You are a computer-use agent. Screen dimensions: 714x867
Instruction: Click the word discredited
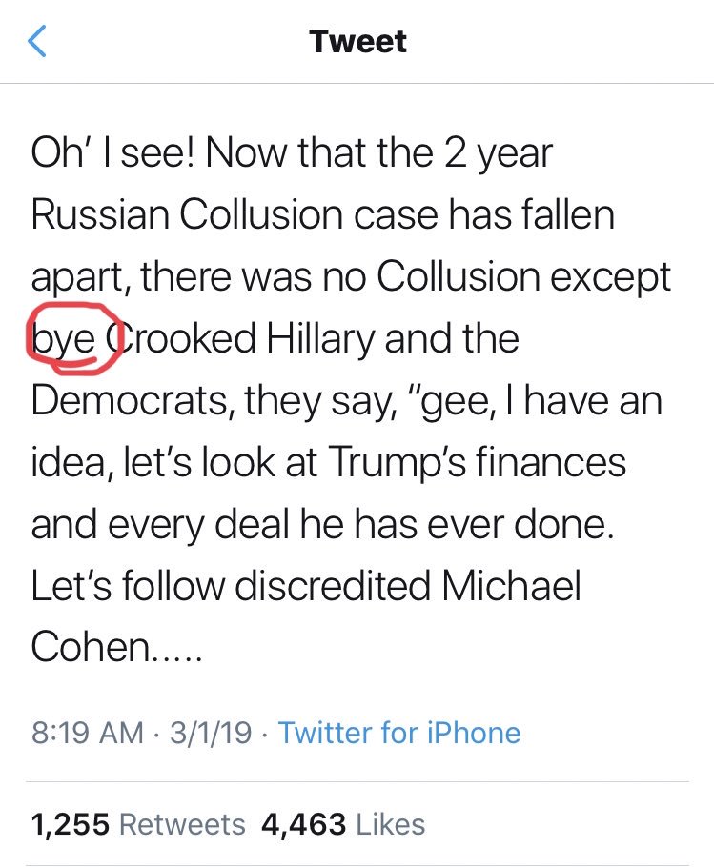click(343, 587)
